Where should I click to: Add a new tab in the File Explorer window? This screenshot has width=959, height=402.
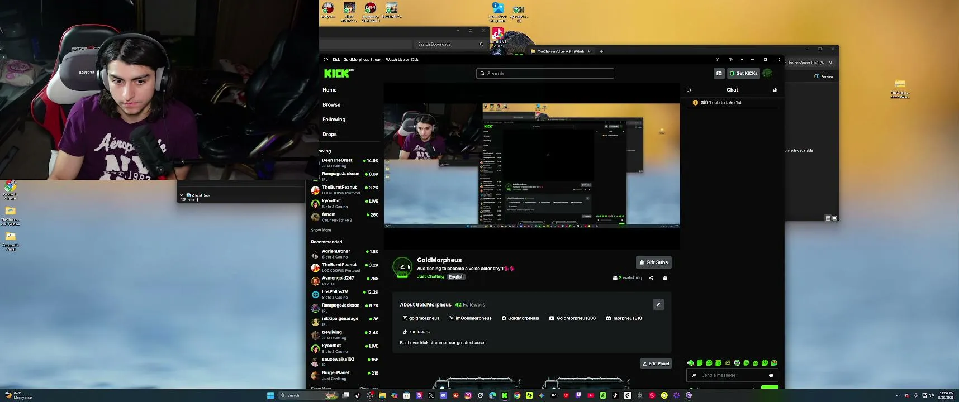tap(601, 51)
